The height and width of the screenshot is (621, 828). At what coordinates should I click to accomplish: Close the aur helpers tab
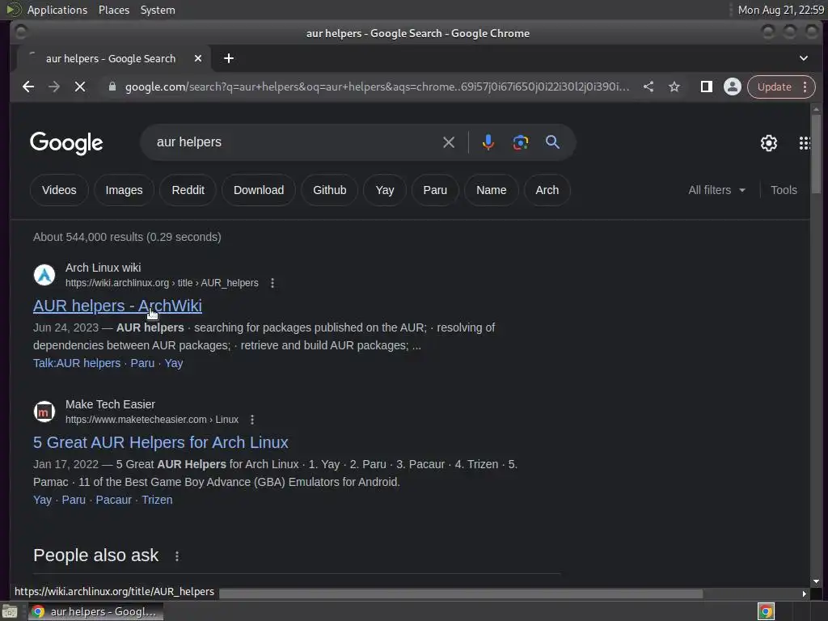tap(198, 58)
